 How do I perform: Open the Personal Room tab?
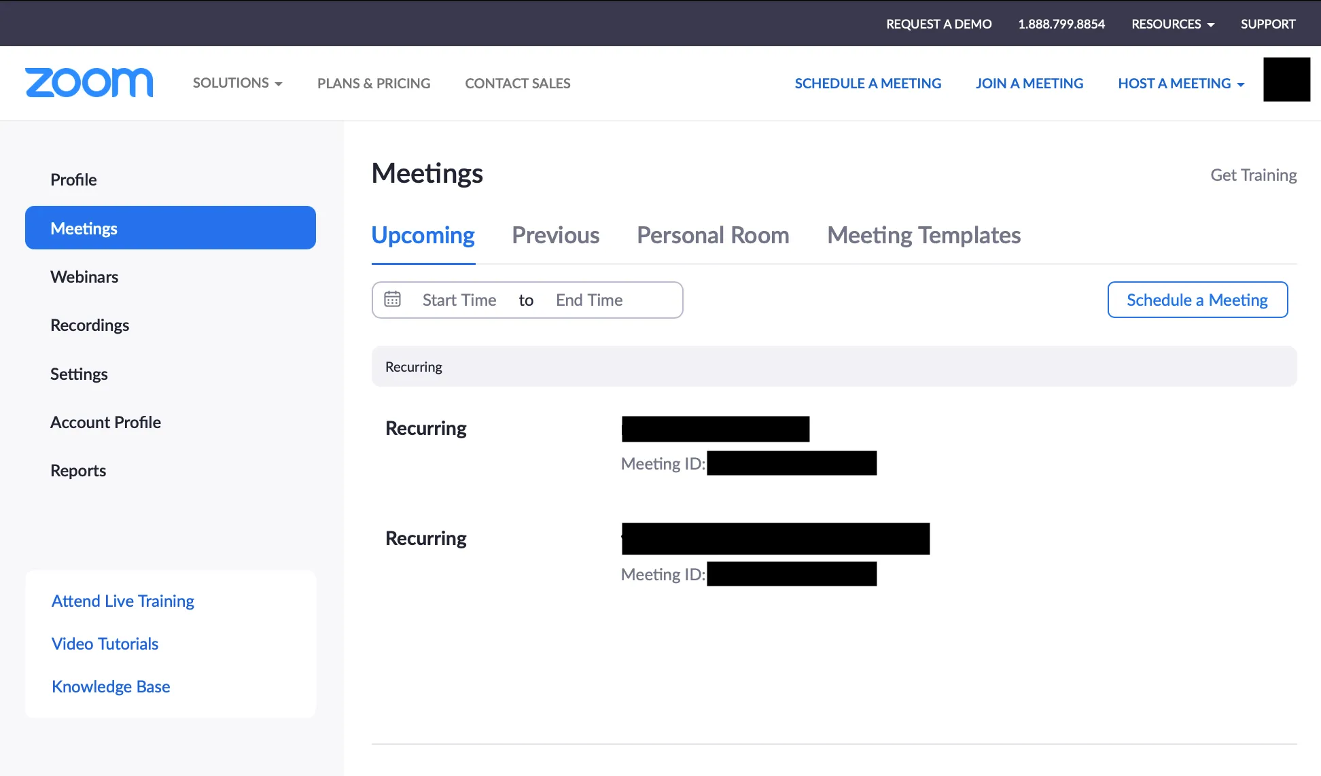coord(713,235)
